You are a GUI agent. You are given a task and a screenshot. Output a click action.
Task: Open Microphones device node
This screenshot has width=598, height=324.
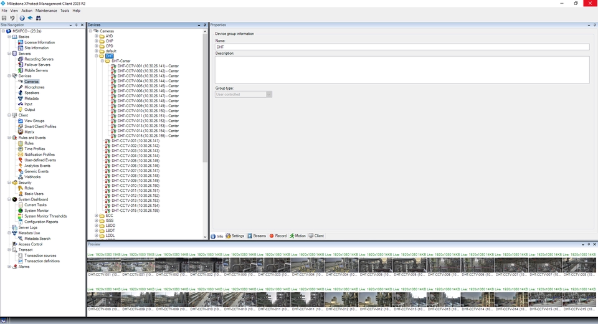pos(34,87)
